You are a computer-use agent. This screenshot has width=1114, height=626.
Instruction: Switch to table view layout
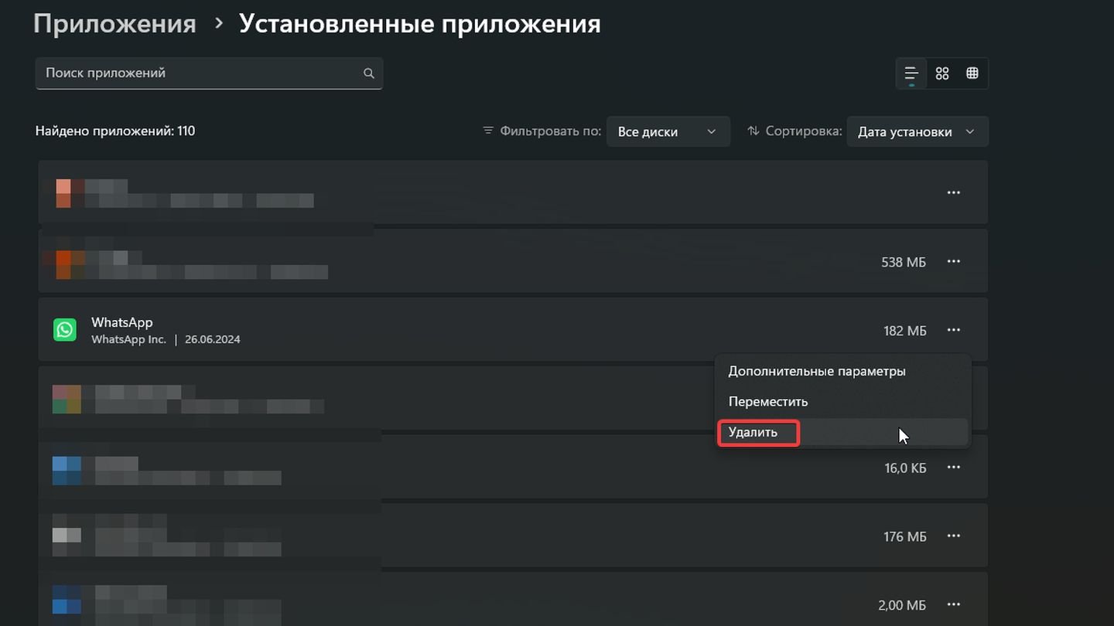(972, 73)
